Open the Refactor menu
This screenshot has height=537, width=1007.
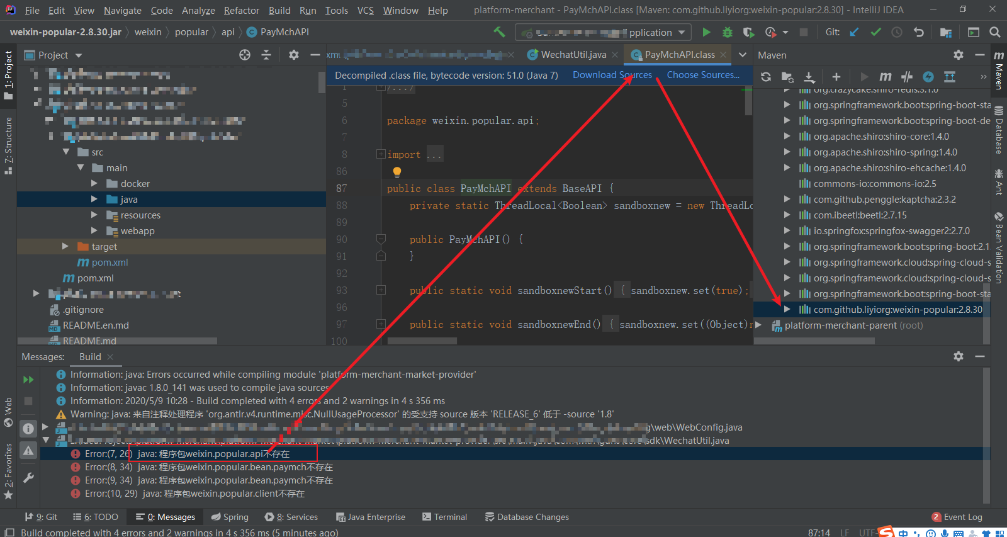pos(242,10)
